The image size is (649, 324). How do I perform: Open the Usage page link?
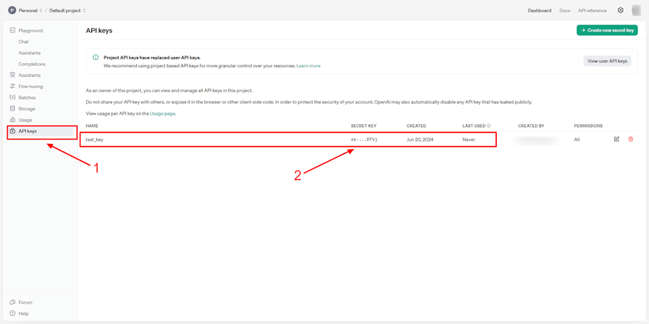(163, 113)
